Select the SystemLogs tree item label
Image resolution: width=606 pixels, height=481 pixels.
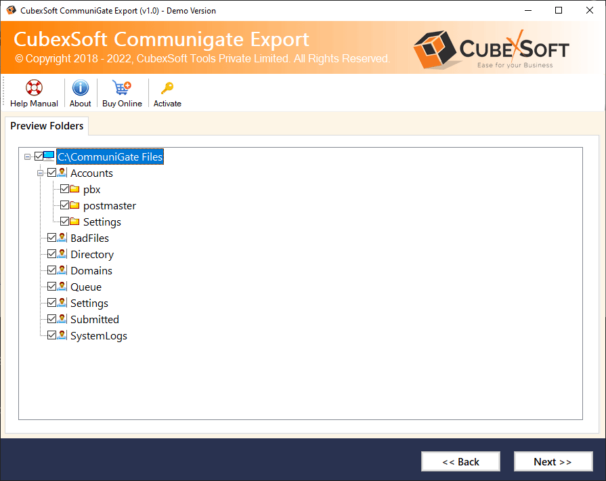(99, 335)
